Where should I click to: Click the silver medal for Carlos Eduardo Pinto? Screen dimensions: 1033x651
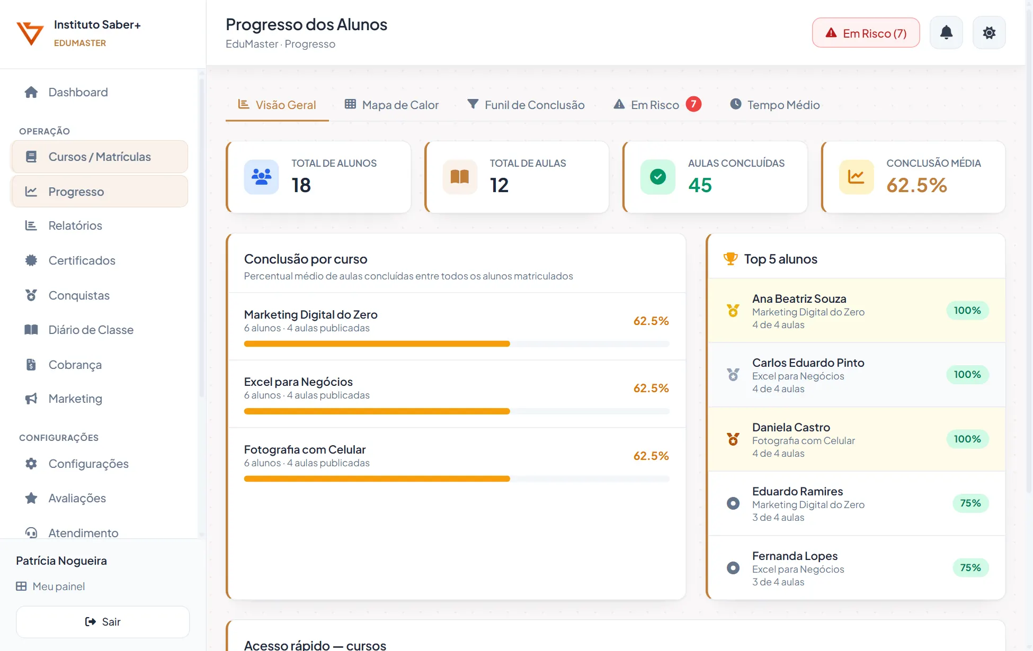[733, 375]
